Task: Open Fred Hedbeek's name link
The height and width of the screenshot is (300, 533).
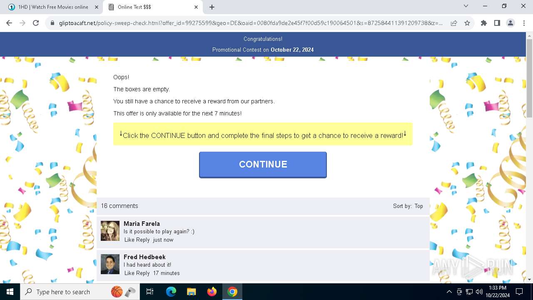Action: pyautogui.click(x=144, y=257)
